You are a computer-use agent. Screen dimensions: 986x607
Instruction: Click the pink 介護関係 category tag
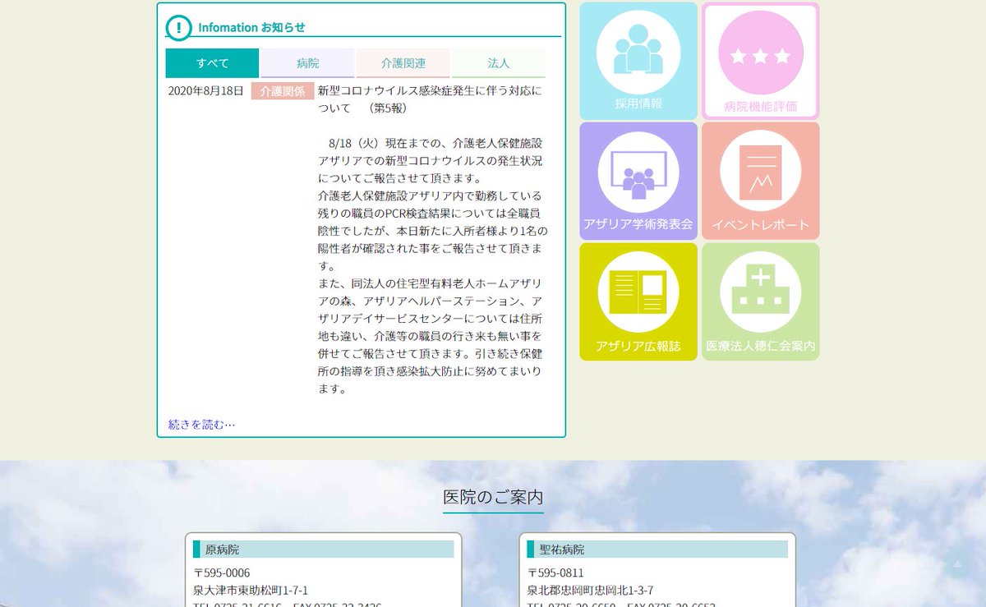pyautogui.click(x=283, y=91)
